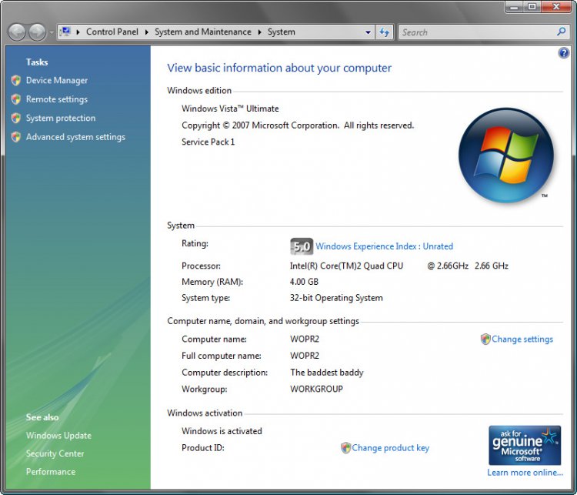
Task: Click the genuine Microsoft software badge
Action: [x=525, y=445]
